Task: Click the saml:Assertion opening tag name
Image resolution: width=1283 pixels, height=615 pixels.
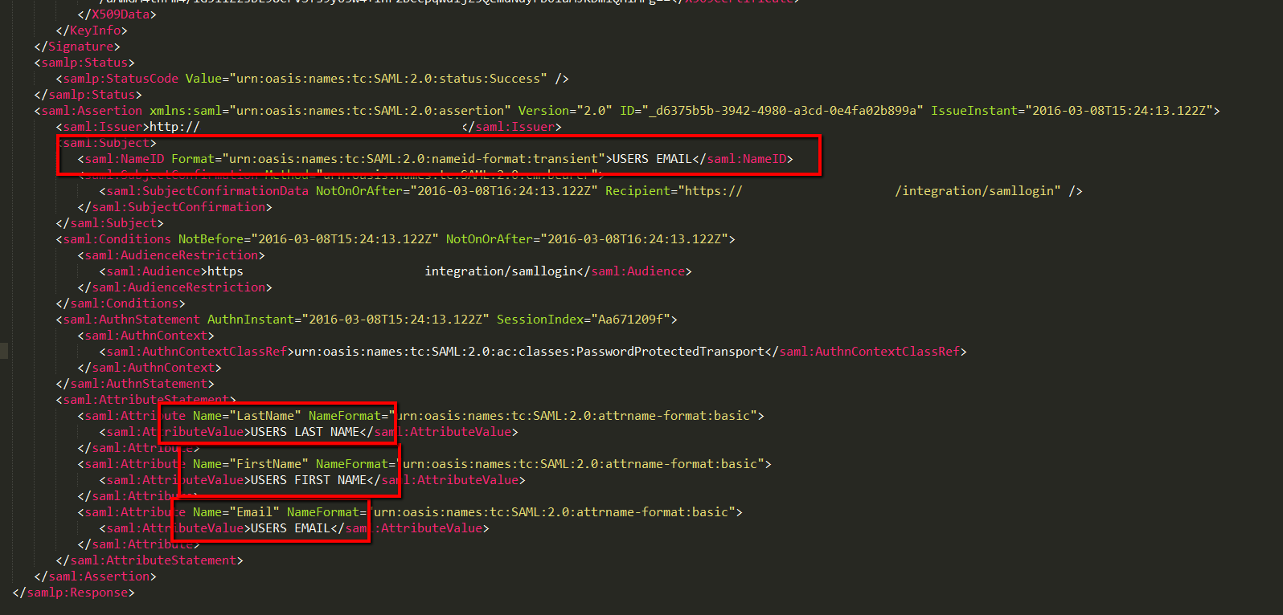Action: pyautogui.click(x=92, y=111)
